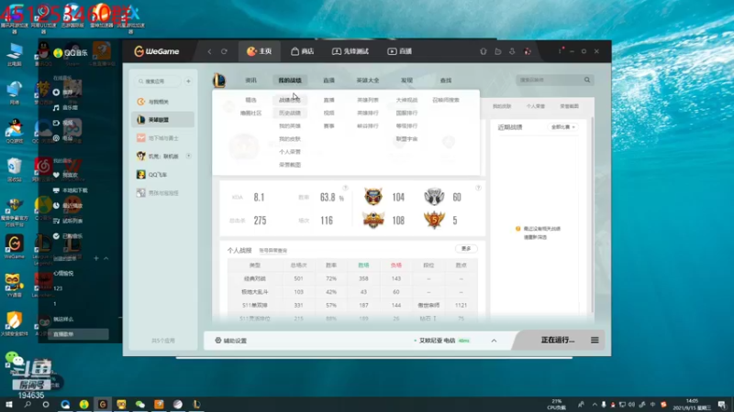Choose 荣誉截图 from the dropdown
The width and height of the screenshot is (734, 412).
tap(290, 165)
